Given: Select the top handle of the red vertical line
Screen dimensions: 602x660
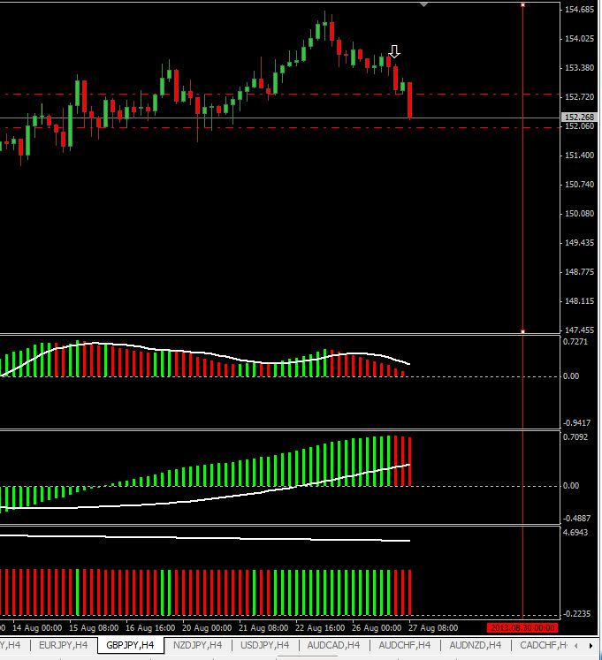Looking at the screenshot, I should pyautogui.click(x=522, y=4).
